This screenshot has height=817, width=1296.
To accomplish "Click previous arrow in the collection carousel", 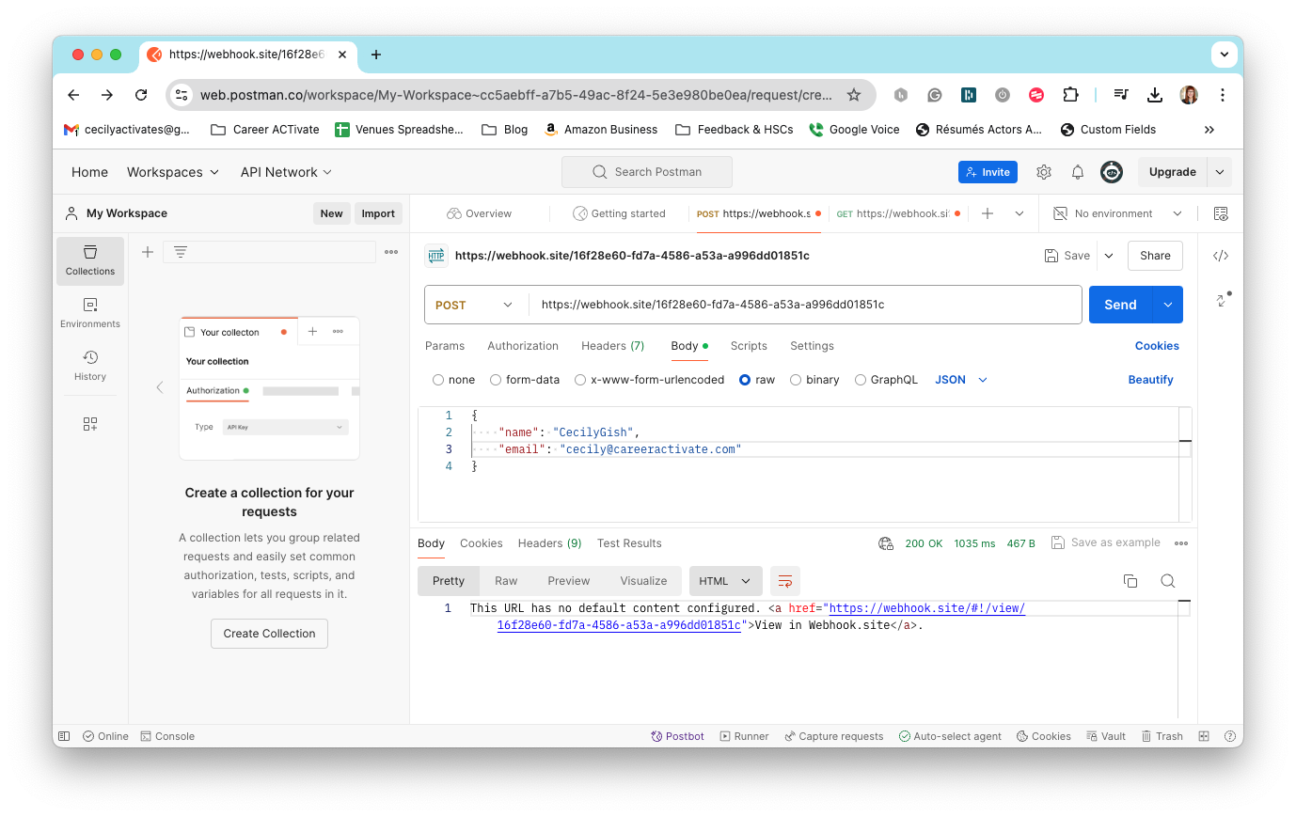I will (160, 387).
